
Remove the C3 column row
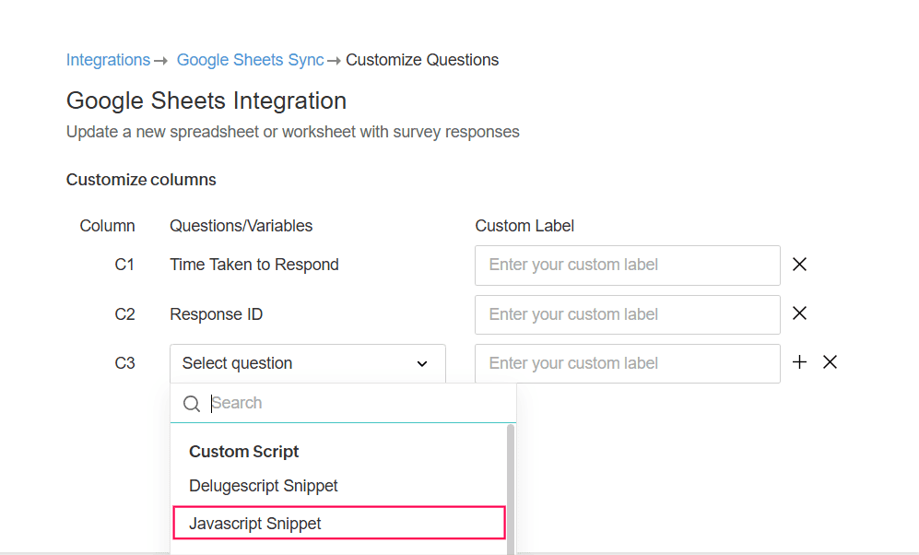[x=830, y=362]
